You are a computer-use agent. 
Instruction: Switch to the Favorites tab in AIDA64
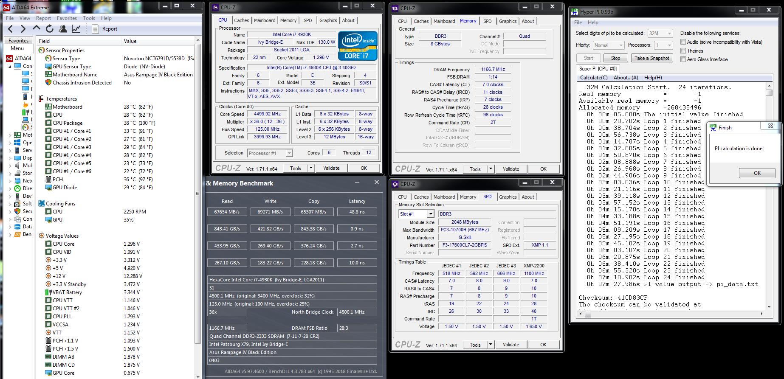pyautogui.click(x=19, y=41)
